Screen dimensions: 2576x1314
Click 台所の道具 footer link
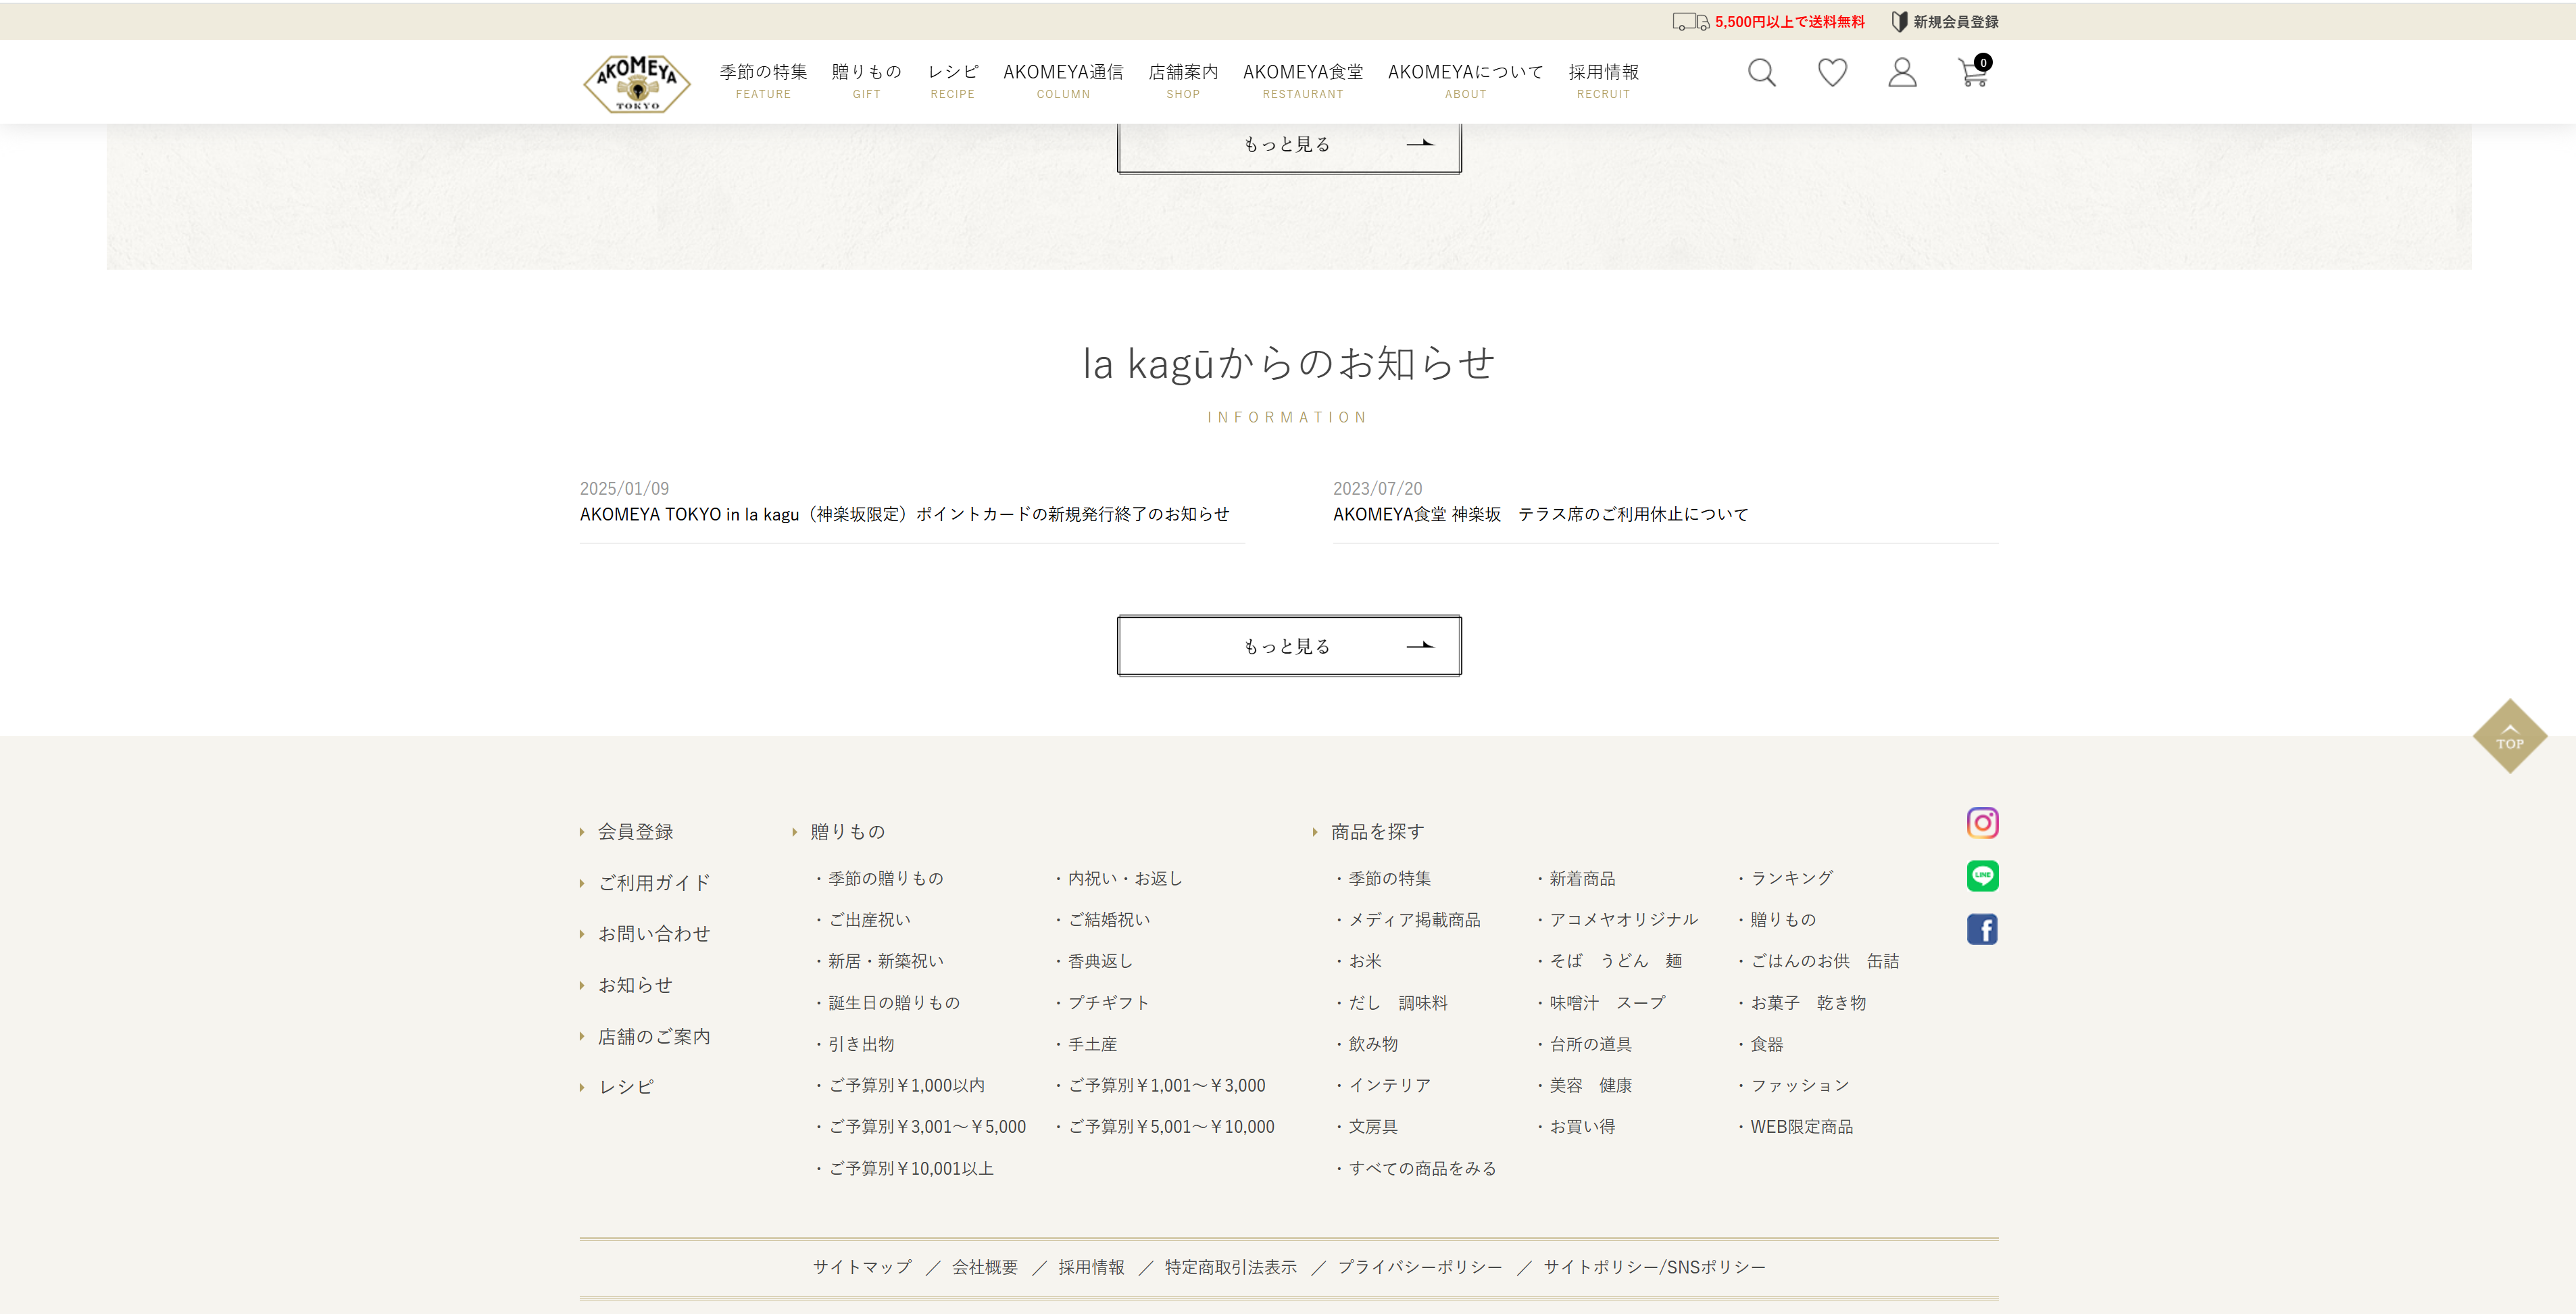point(1590,1044)
